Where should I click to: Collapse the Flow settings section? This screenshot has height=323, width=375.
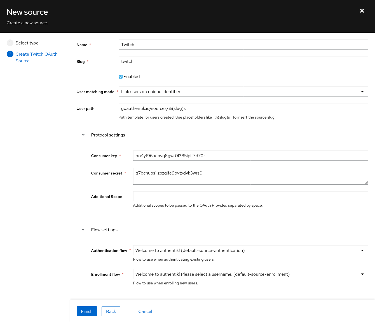pos(83,230)
